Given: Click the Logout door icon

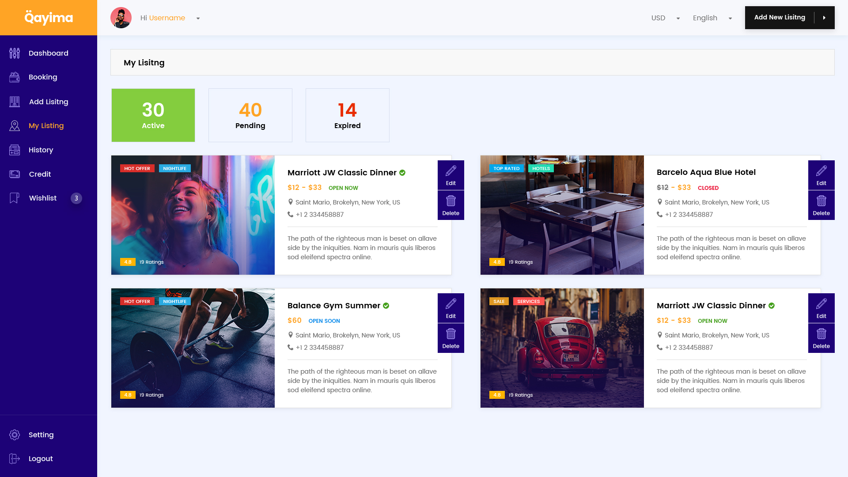Looking at the screenshot, I should pyautogui.click(x=15, y=458).
